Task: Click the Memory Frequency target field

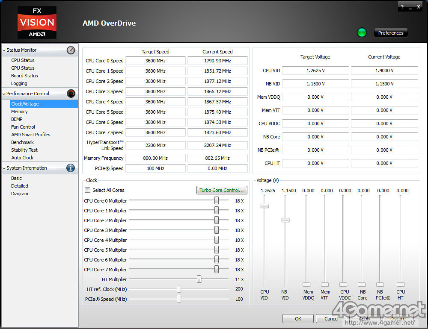Action: coord(155,158)
